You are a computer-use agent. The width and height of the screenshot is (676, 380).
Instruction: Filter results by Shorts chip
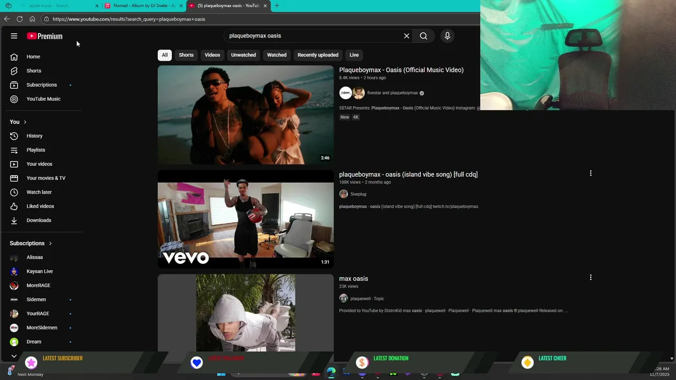(x=186, y=55)
